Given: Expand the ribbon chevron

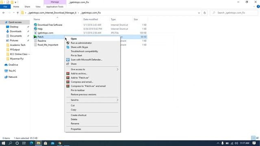Looking at the screenshot, I should click(x=254, y=6).
